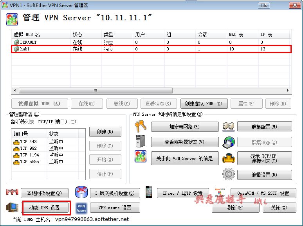Open 加密与网络 (E) settings
The width and height of the screenshot is (303, 226).
[x=185, y=127]
